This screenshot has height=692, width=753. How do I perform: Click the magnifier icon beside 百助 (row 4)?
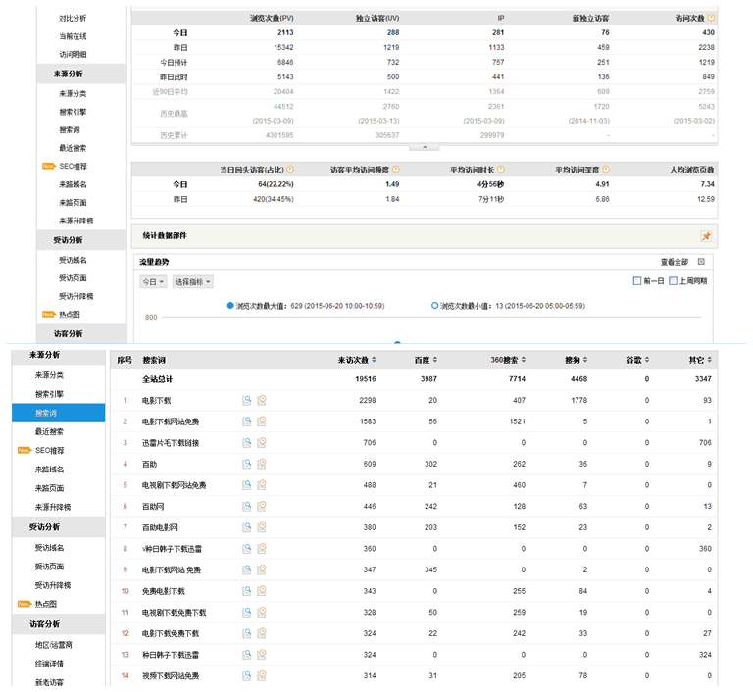click(246, 464)
